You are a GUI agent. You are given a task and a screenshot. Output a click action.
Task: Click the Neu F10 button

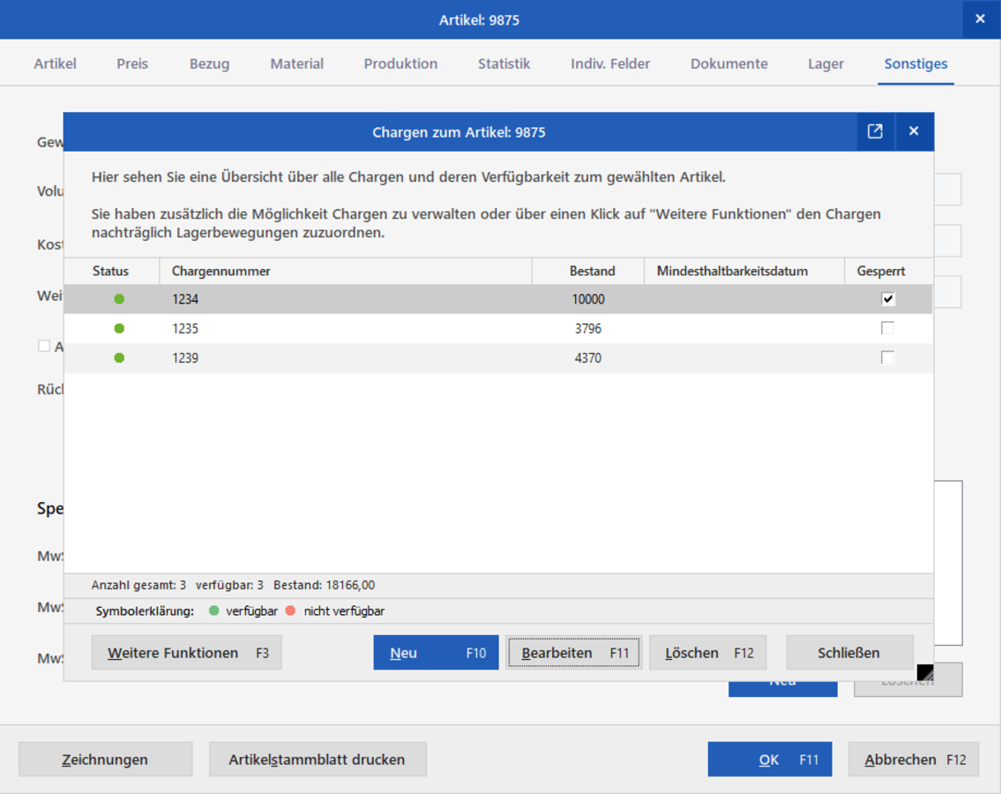436,653
